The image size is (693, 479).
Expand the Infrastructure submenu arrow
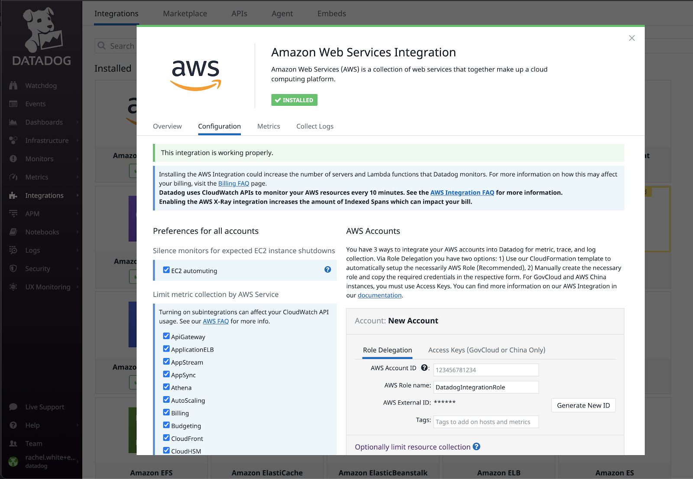click(x=78, y=140)
